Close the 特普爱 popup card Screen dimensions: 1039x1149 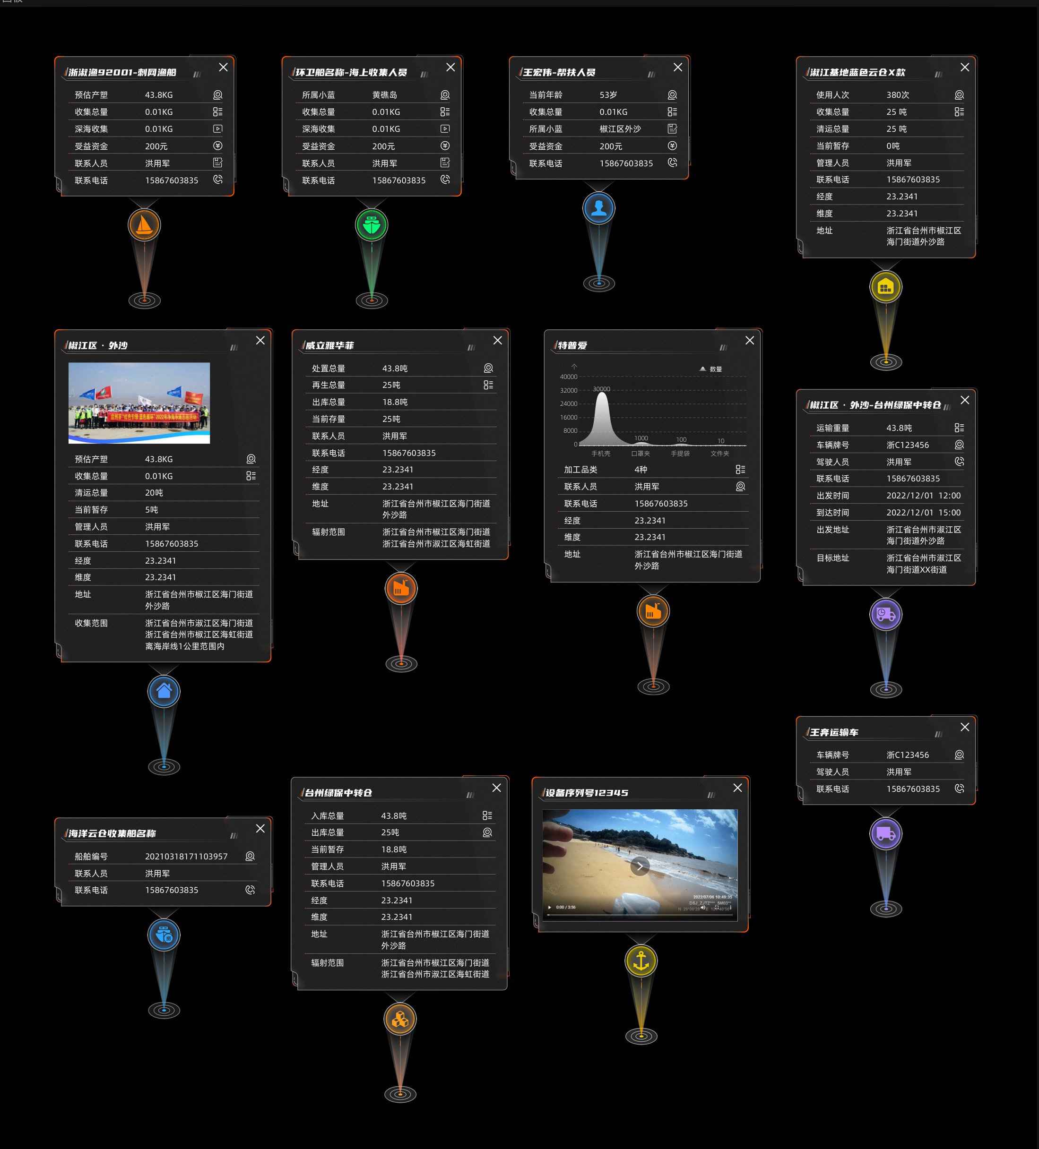tap(749, 340)
